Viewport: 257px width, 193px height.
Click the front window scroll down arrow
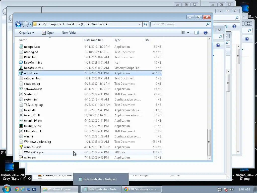[x=209, y=158]
